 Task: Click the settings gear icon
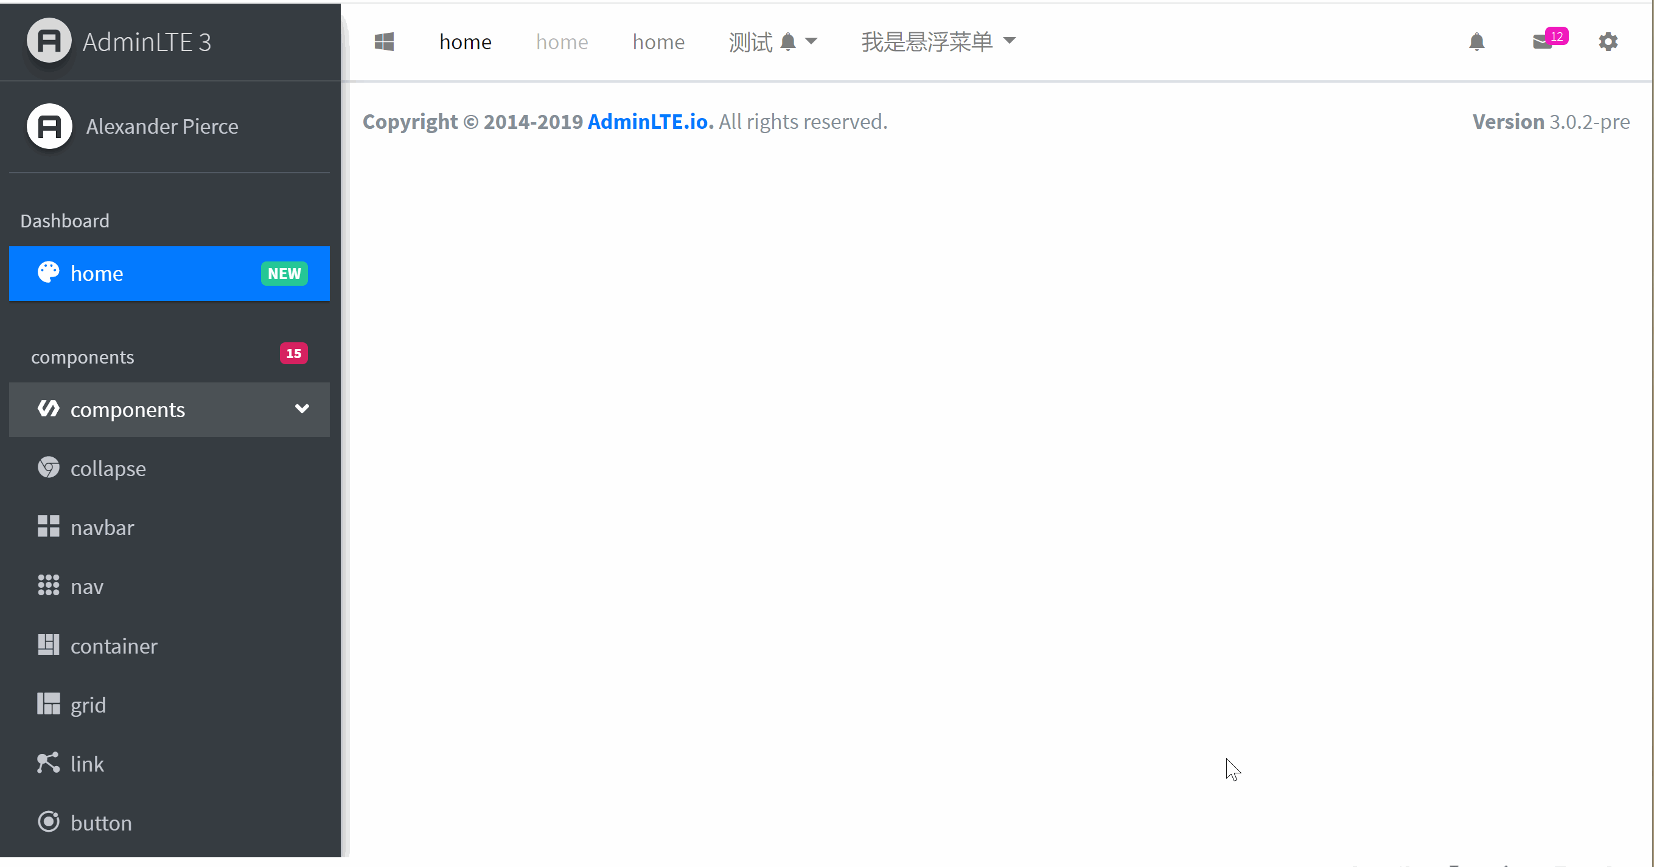tap(1608, 42)
